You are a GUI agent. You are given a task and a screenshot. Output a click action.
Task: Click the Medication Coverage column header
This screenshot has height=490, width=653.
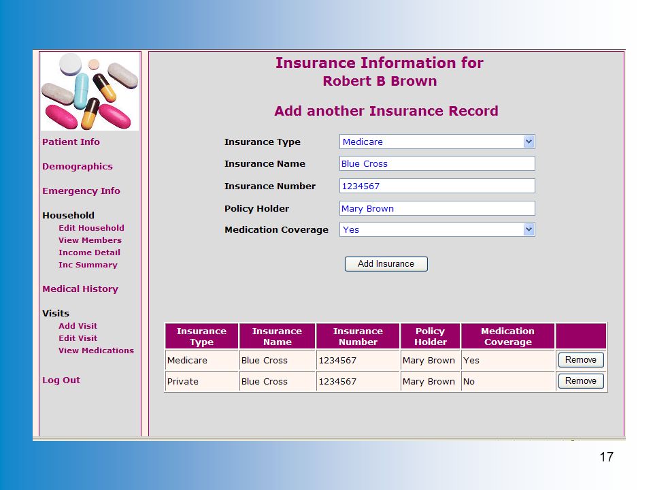[x=508, y=336]
